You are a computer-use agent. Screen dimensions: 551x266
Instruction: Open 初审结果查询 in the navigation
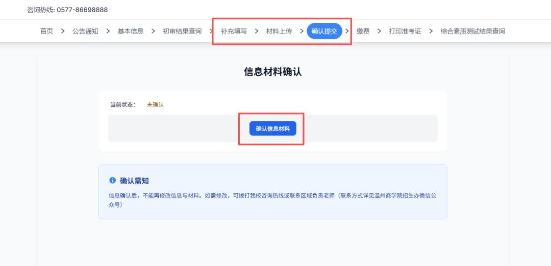(182, 31)
